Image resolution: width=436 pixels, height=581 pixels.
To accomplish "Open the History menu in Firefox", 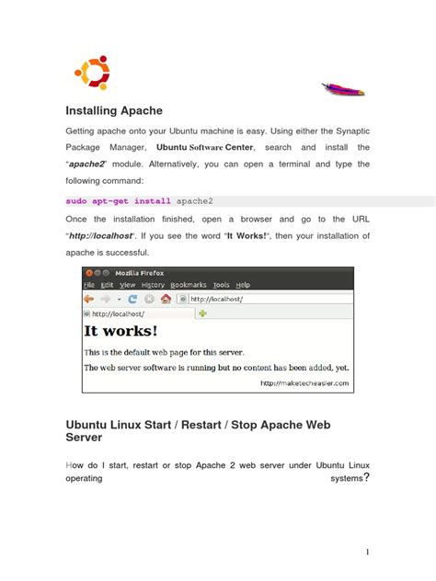I will pyautogui.click(x=153, y=285).
